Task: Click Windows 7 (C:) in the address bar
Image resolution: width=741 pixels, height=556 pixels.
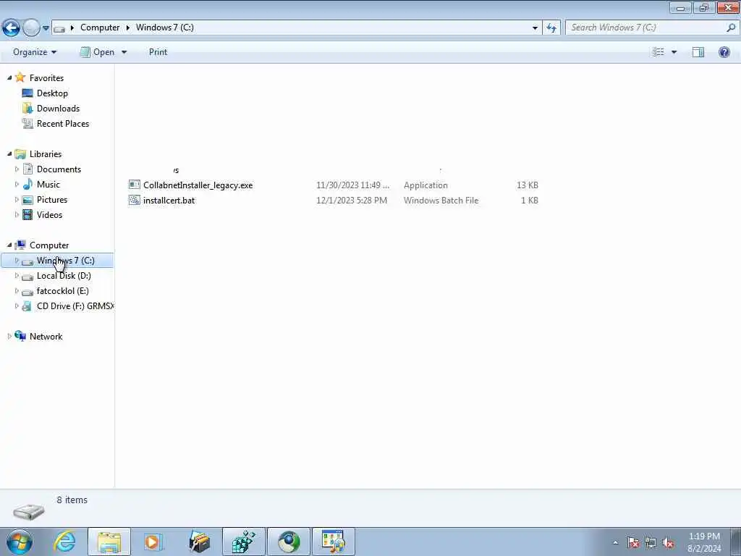Action: point(164,28)
